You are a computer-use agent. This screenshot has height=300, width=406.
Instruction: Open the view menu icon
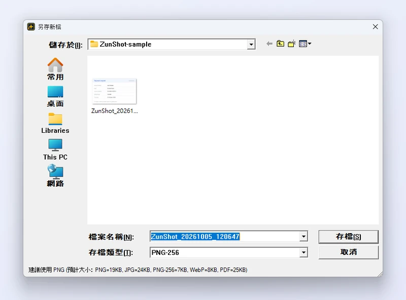click(x=305, y=44)
